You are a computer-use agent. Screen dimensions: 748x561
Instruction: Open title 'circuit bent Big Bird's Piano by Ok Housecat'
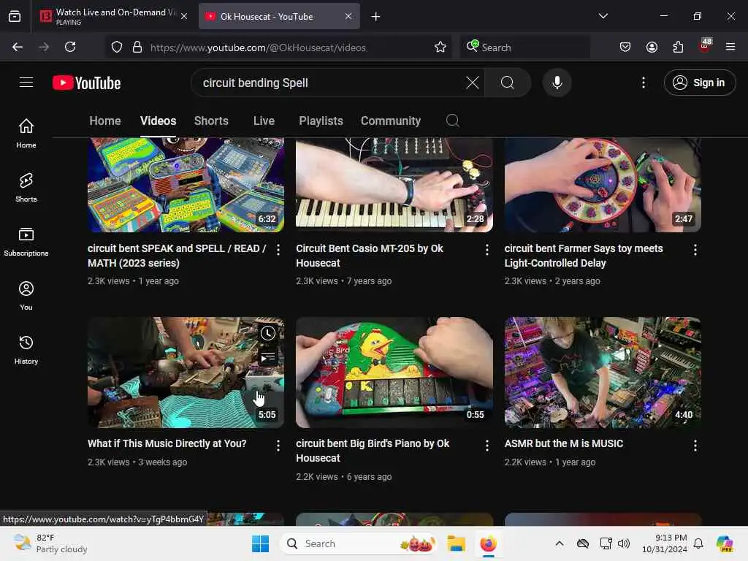(373, 451)
